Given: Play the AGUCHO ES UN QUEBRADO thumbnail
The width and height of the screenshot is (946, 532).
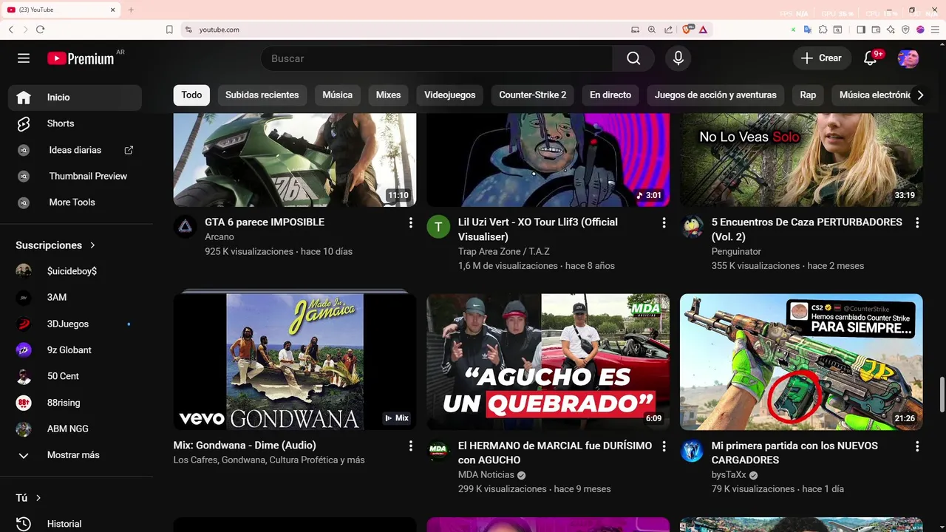Looking at the screenshot, I should pyautogui.click(x=548, y=362).
